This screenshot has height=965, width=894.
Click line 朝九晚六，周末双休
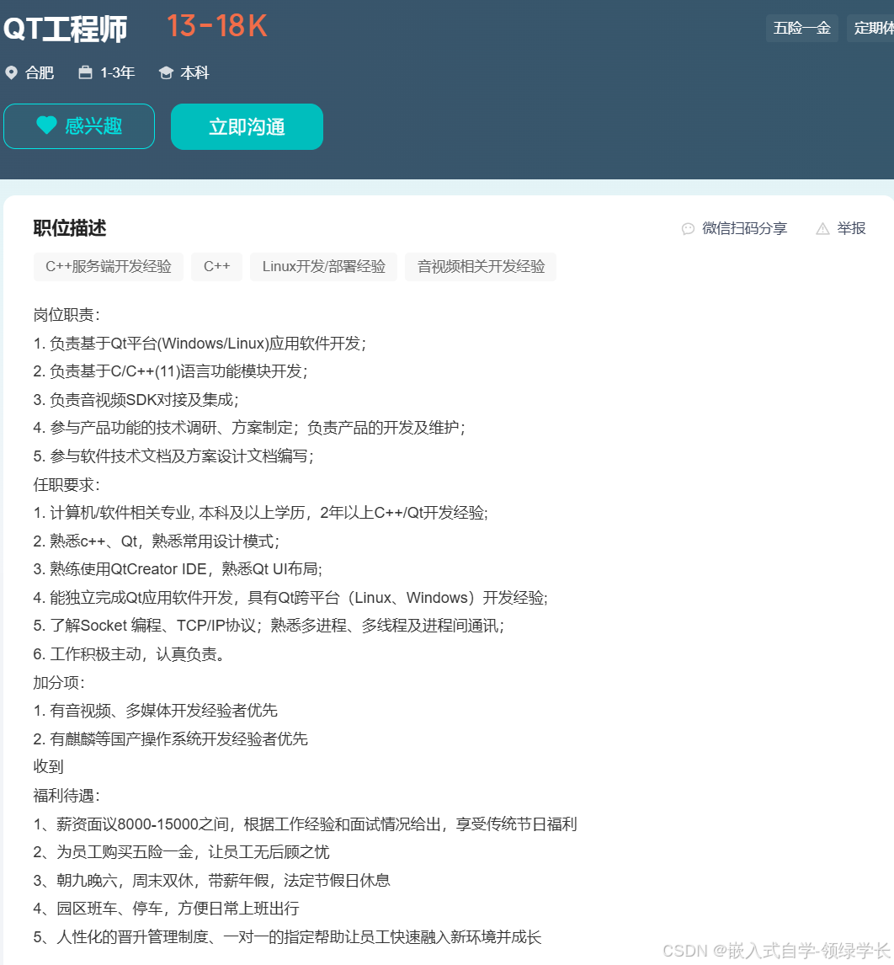(211, 880)
